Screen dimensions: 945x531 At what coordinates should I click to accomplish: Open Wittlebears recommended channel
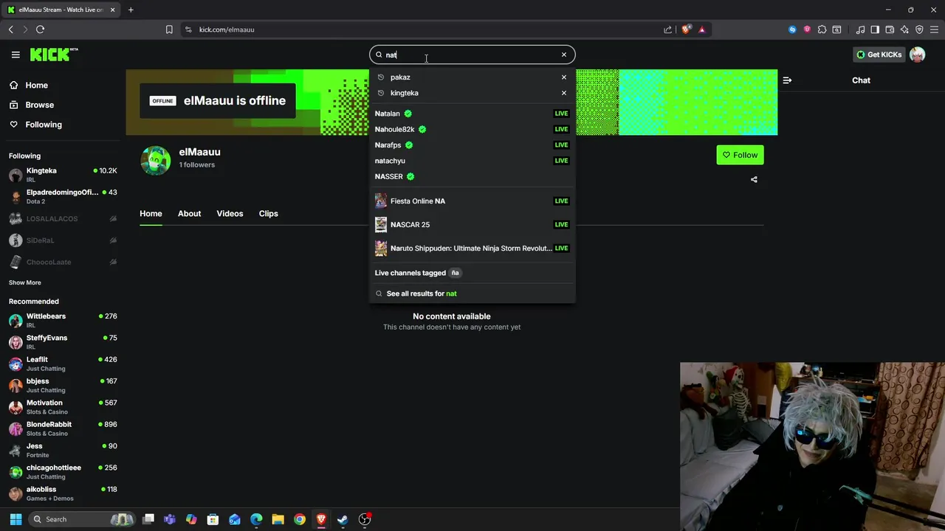(x=63, y=321)
